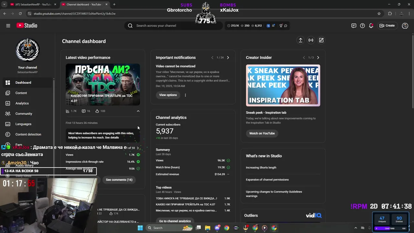Screen dimensions: 414x233
Task: Open Languages in the sidebar
Action: [x=27, y=124]
